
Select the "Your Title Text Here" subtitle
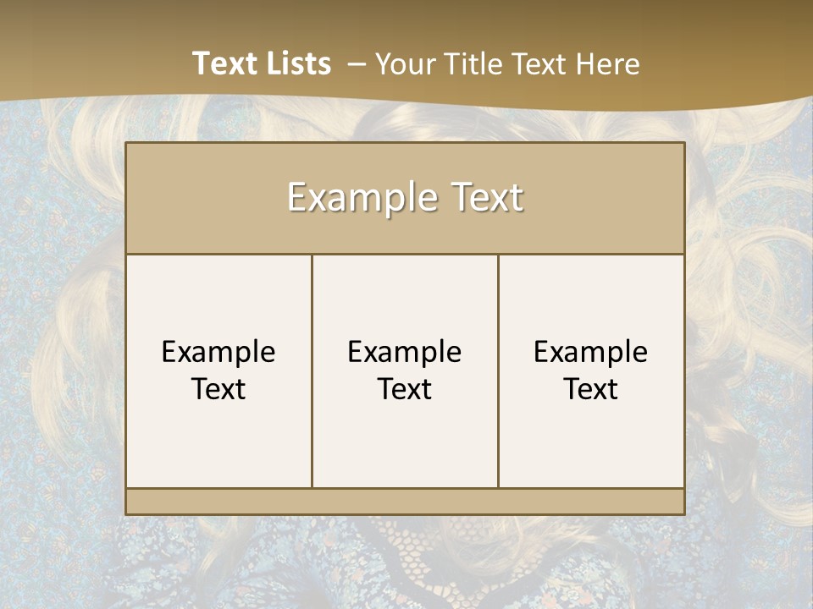[x=507, y=63]
